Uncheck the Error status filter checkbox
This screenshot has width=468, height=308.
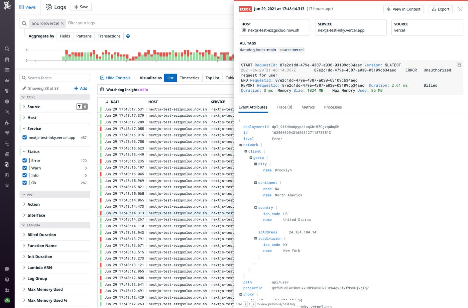(24, 160)
